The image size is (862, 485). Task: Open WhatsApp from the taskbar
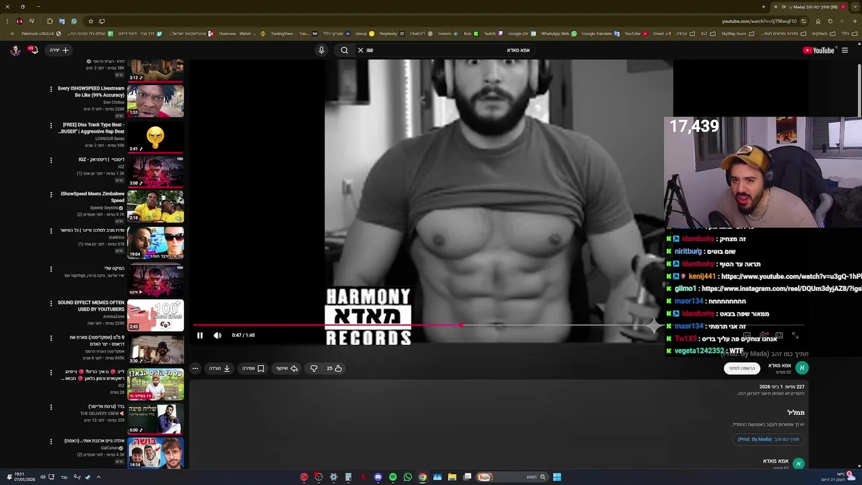click(407, 477)
